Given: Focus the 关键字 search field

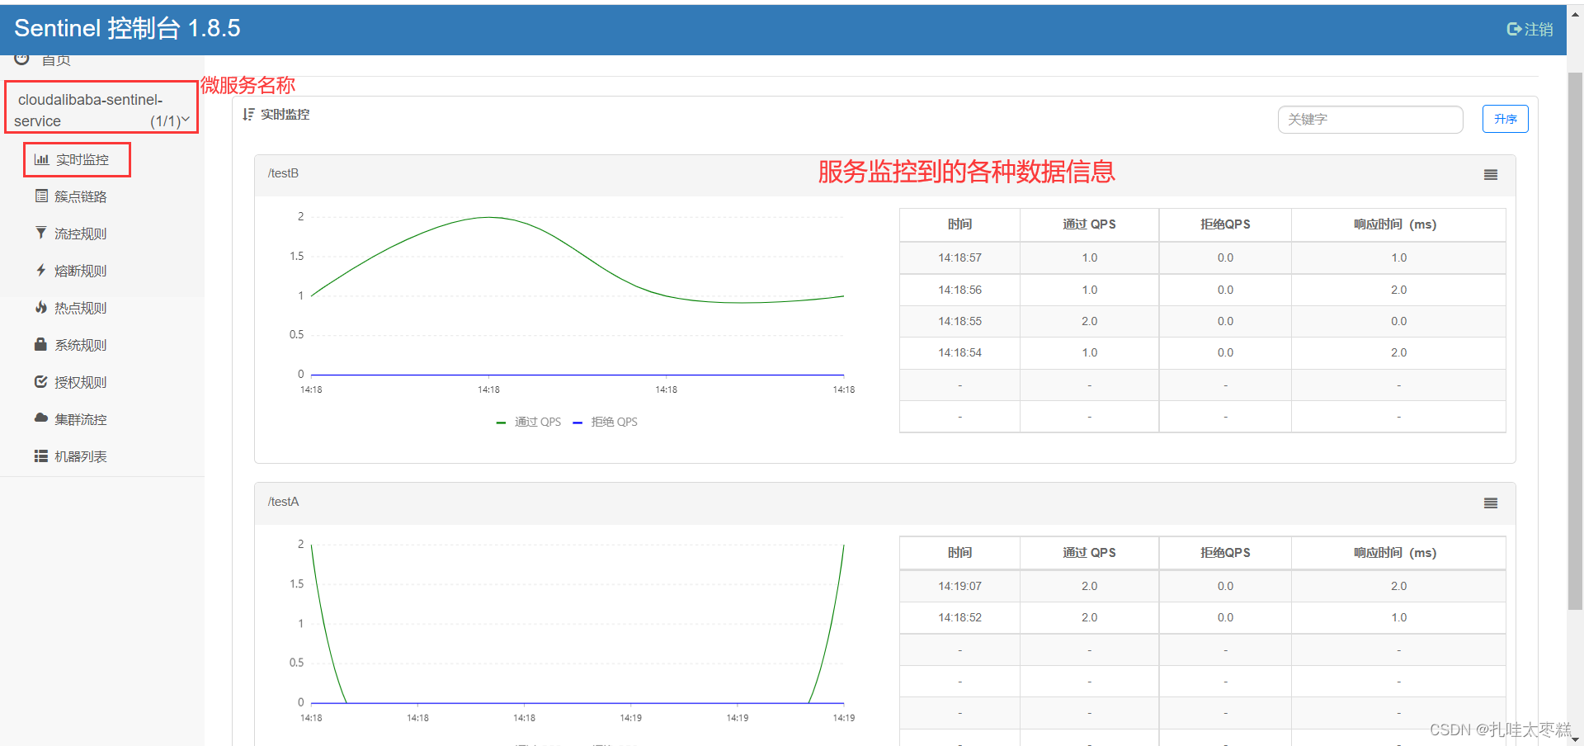Looking at the screenshot, I should [1370, 119].
